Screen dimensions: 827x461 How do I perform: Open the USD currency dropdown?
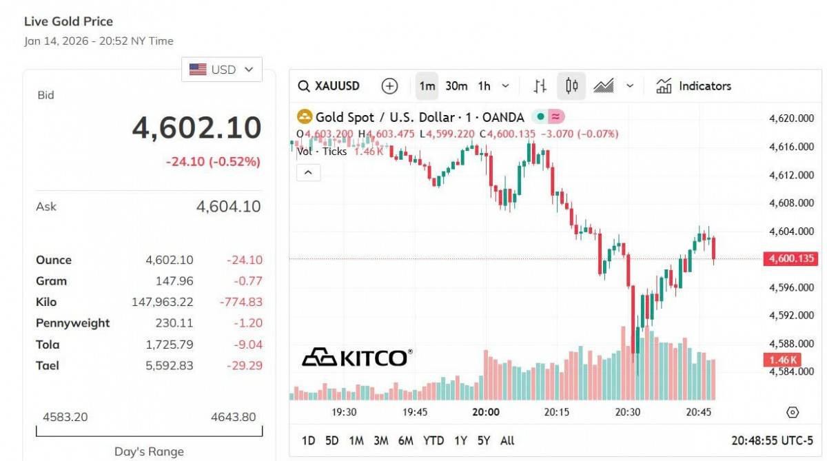222,70
